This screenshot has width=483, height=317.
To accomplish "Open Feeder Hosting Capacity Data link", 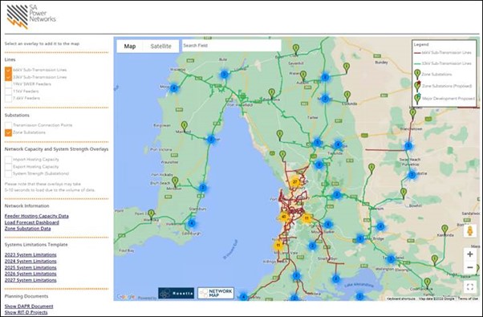I will point(37,216).
